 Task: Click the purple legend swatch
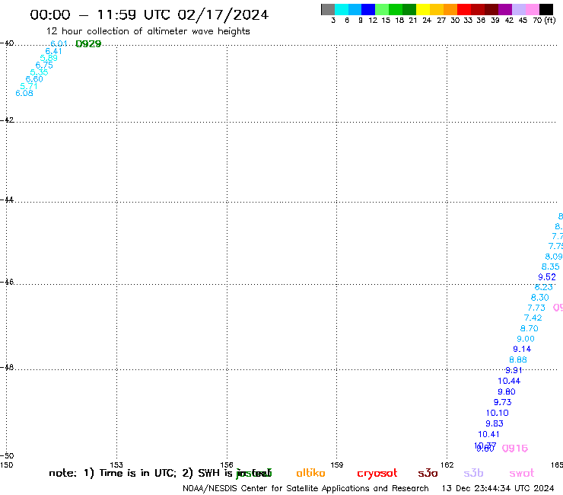click(505, 9)
